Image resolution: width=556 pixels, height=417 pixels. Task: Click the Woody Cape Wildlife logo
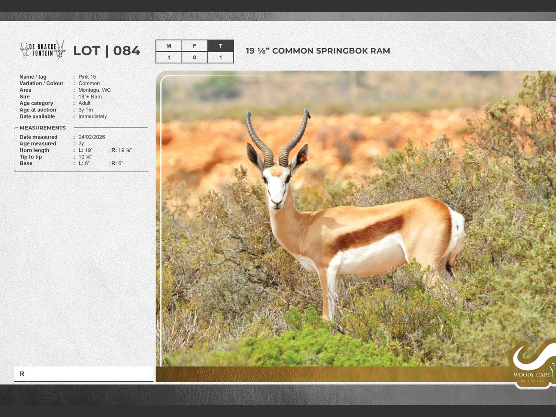(532, 364)
